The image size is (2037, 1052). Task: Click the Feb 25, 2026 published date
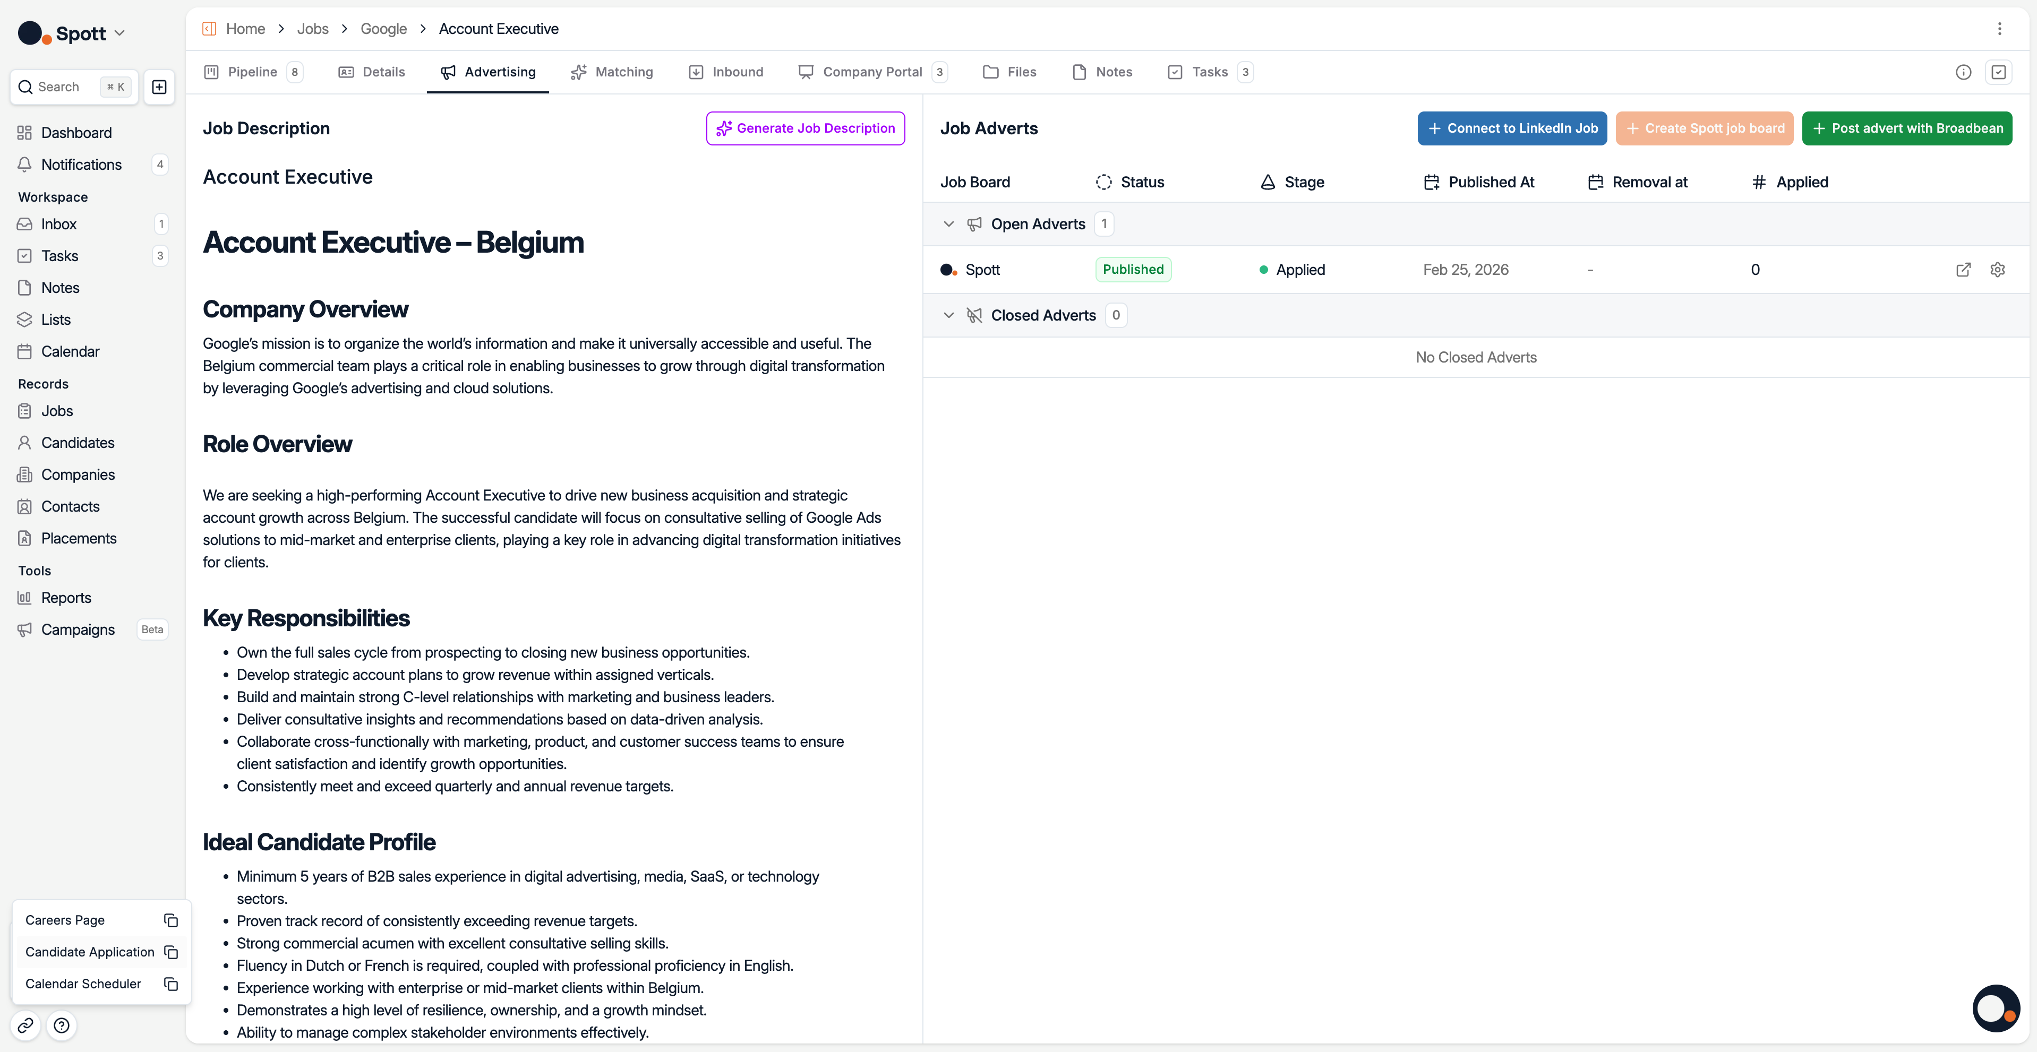coord(1466,270)
